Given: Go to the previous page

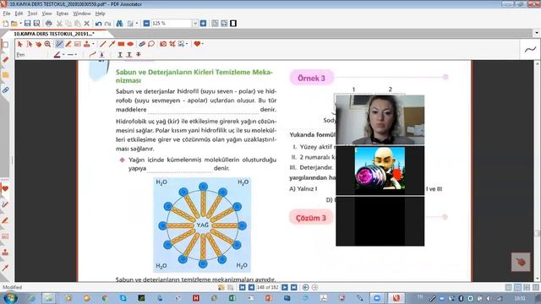Looking at the screenshot, I should coord(251,287).
